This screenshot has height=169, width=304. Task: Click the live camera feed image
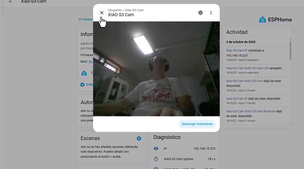(x=156, y=69)
